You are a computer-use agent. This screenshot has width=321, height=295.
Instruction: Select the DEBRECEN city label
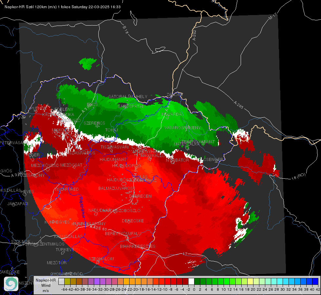click(140, 196)
